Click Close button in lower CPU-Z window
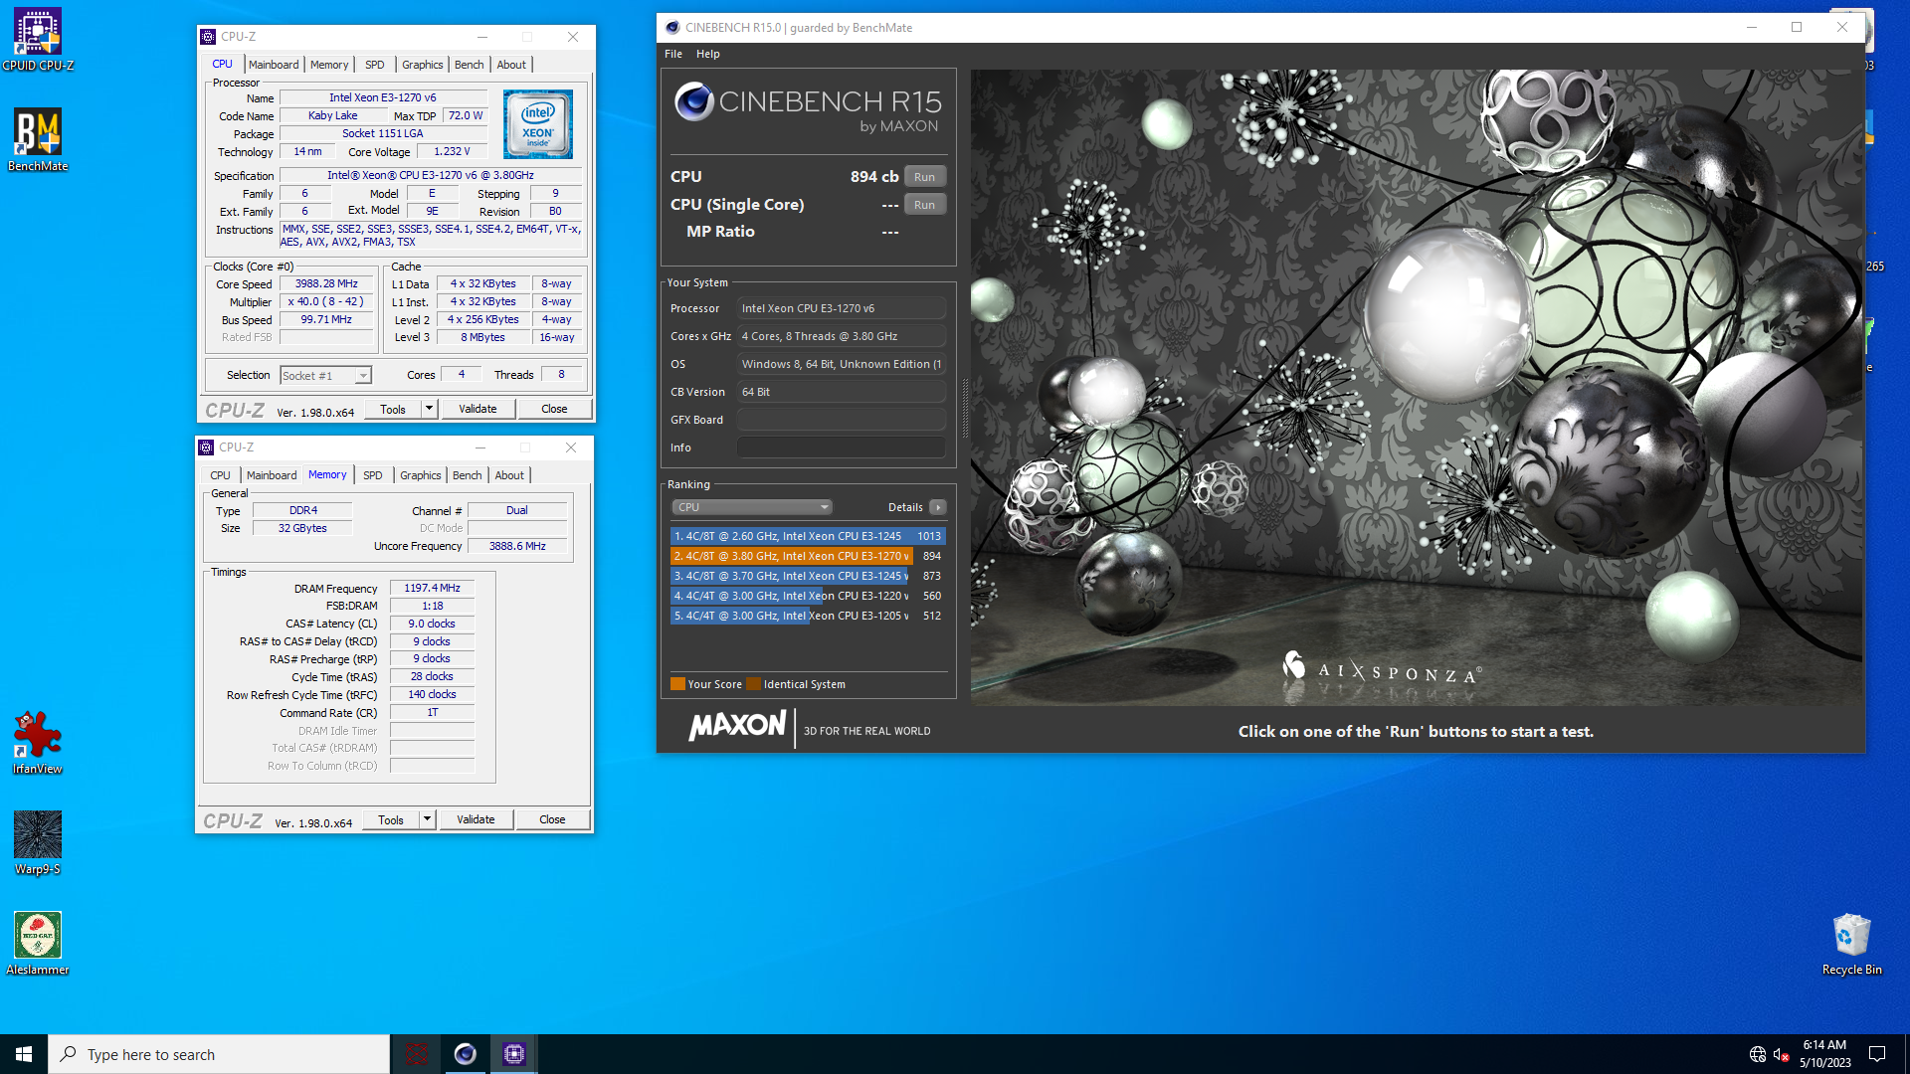This screenshot has width=1910, height=1074. pyautogui.click(x=552, y=819)
